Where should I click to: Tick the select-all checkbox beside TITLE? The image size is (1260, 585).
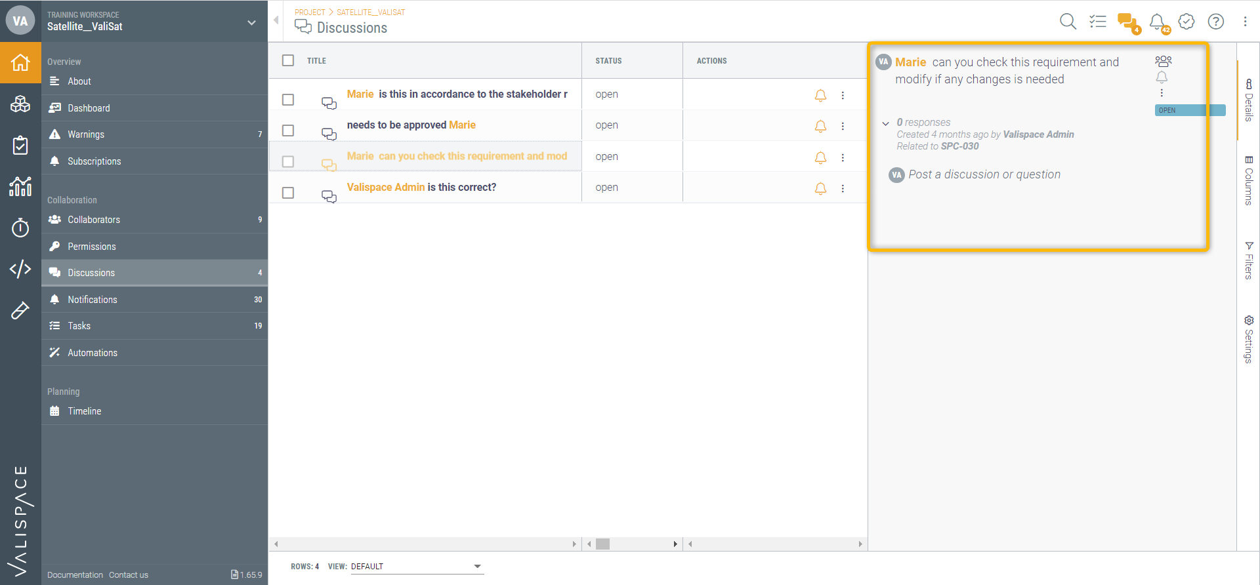[288, 60]
